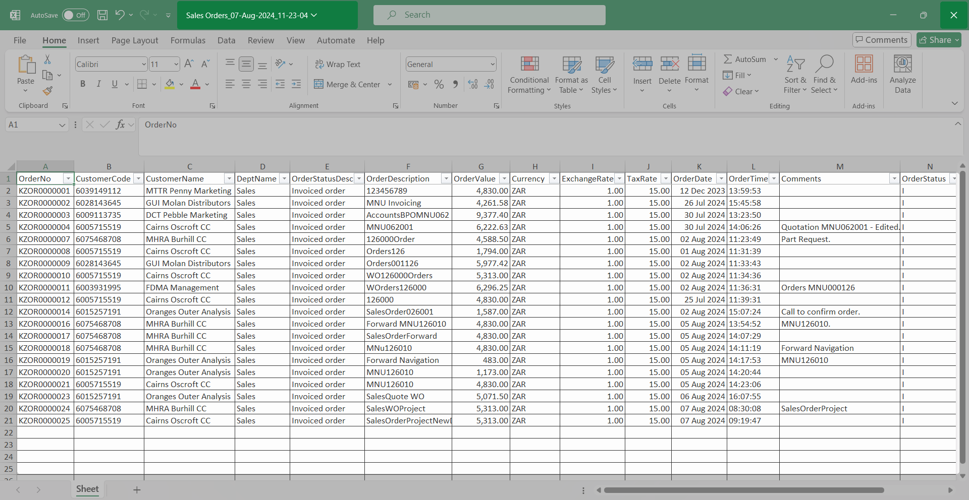Image resolution: width=969 pixels, height=500 pixels.
Task: Toggle the AutoSave switch
Action: (x=75, y=15)
